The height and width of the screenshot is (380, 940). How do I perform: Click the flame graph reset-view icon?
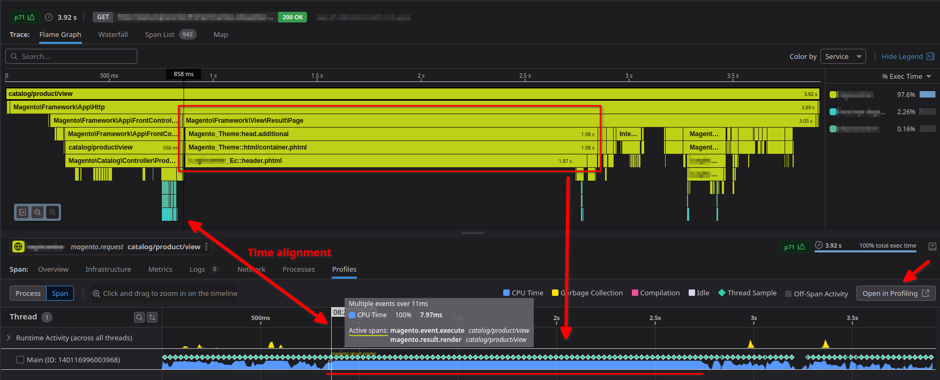point(23,212)
